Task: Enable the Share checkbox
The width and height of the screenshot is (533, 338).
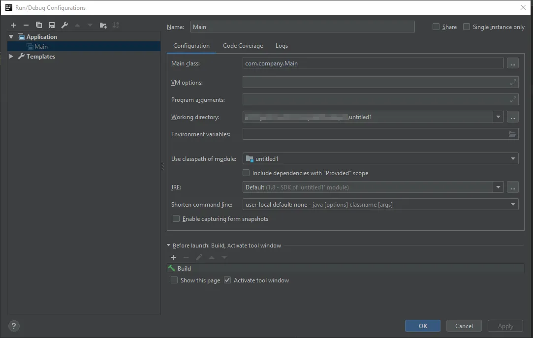Action: point(436,27)
